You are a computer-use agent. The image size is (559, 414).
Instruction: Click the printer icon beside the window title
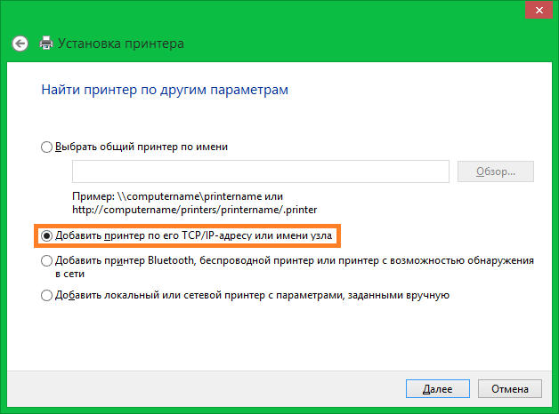(x=45, y=43)
